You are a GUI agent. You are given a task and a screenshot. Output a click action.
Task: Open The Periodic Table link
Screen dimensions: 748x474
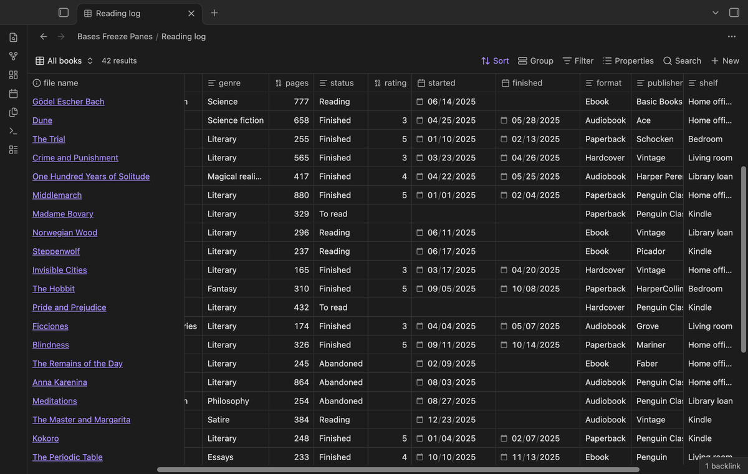point(67,457)
